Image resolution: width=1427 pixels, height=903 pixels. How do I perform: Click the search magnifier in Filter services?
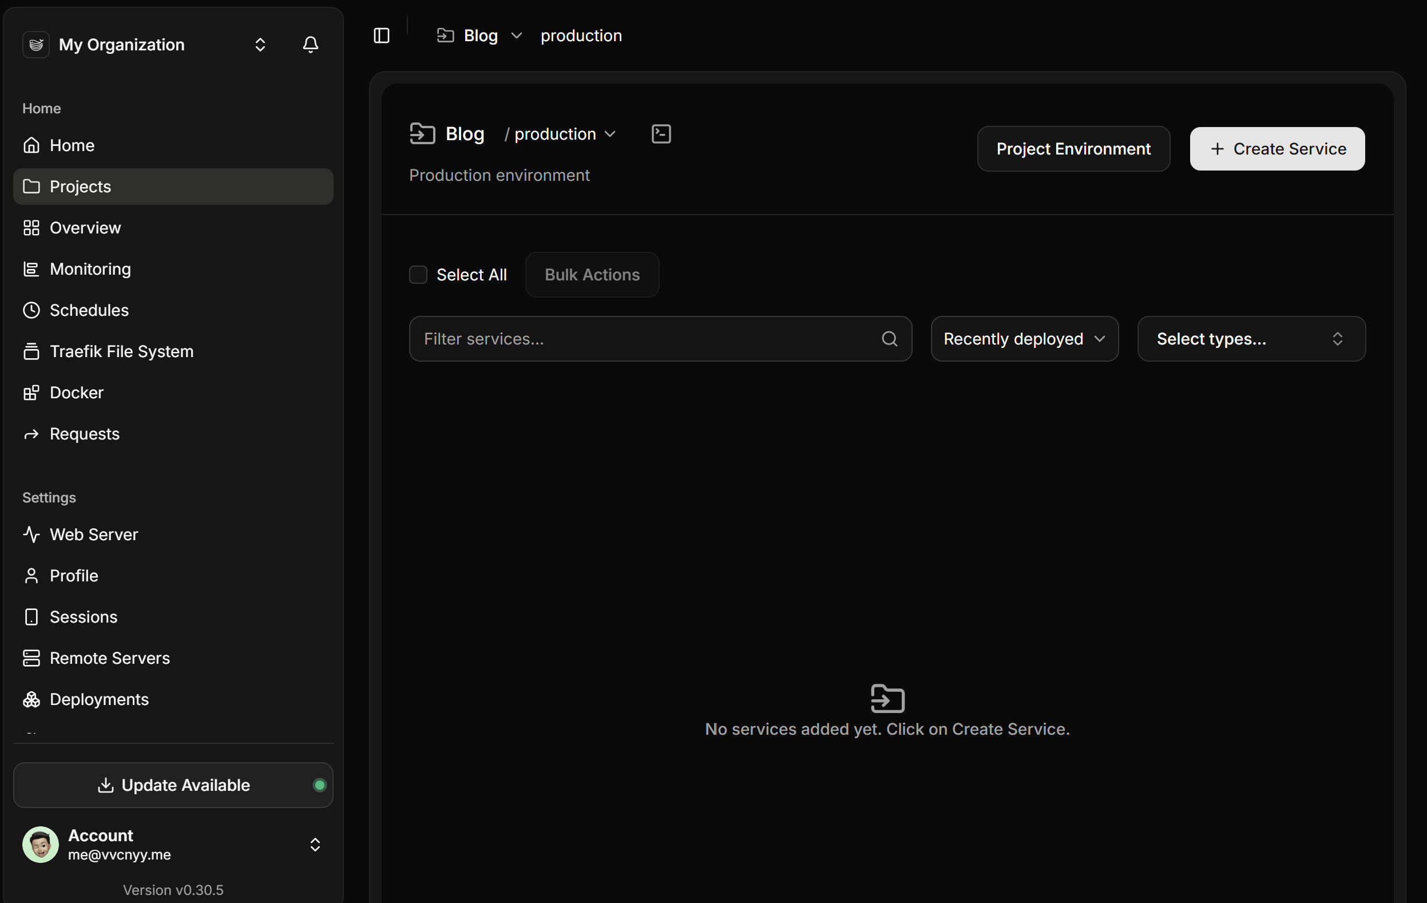[889, 339]
